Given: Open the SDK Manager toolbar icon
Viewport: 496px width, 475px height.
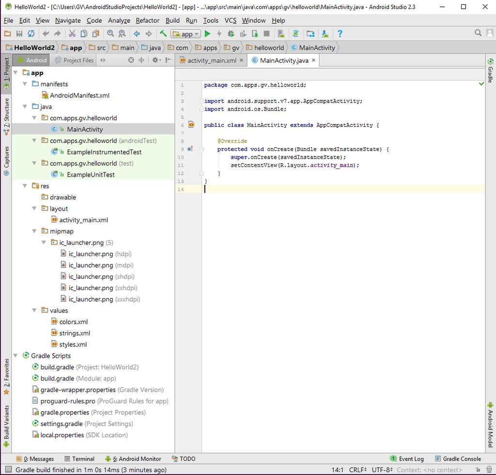Looking at the screenshot, I should point(325,33).
